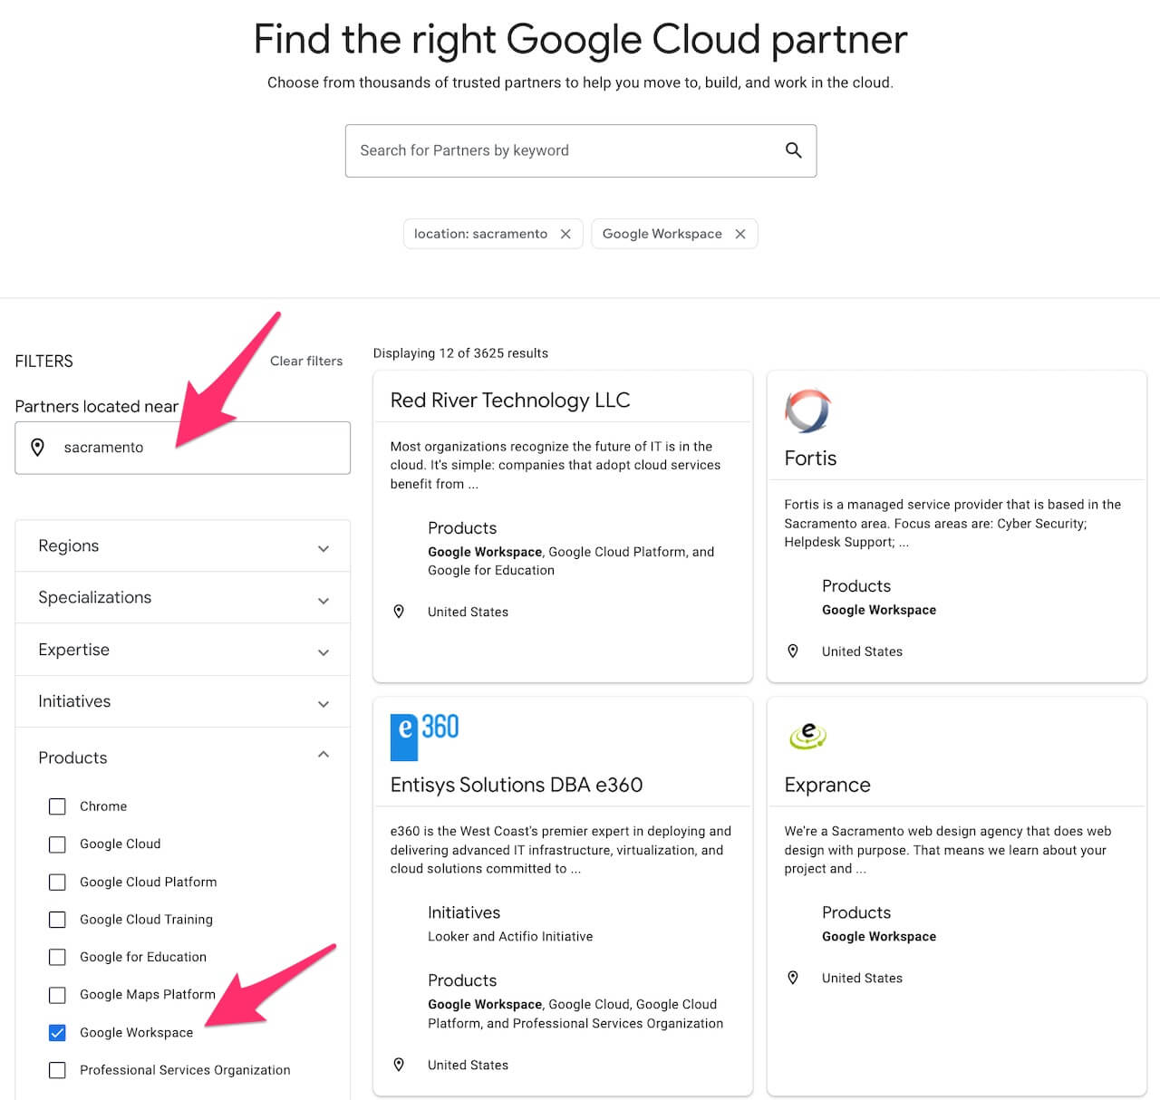Open the Exprance partner title
The image size is (1160, 1100).
pyautogui.click(x=827, y=785)
